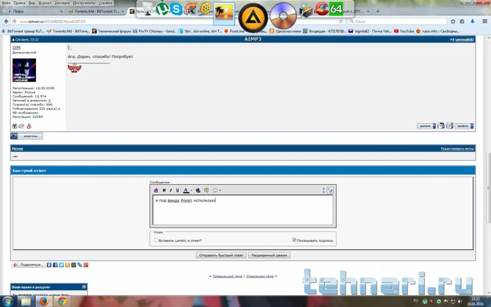Share the thread on VKontakte icon
The height and width of the screenshot is (307, 491).
point(49,265)
